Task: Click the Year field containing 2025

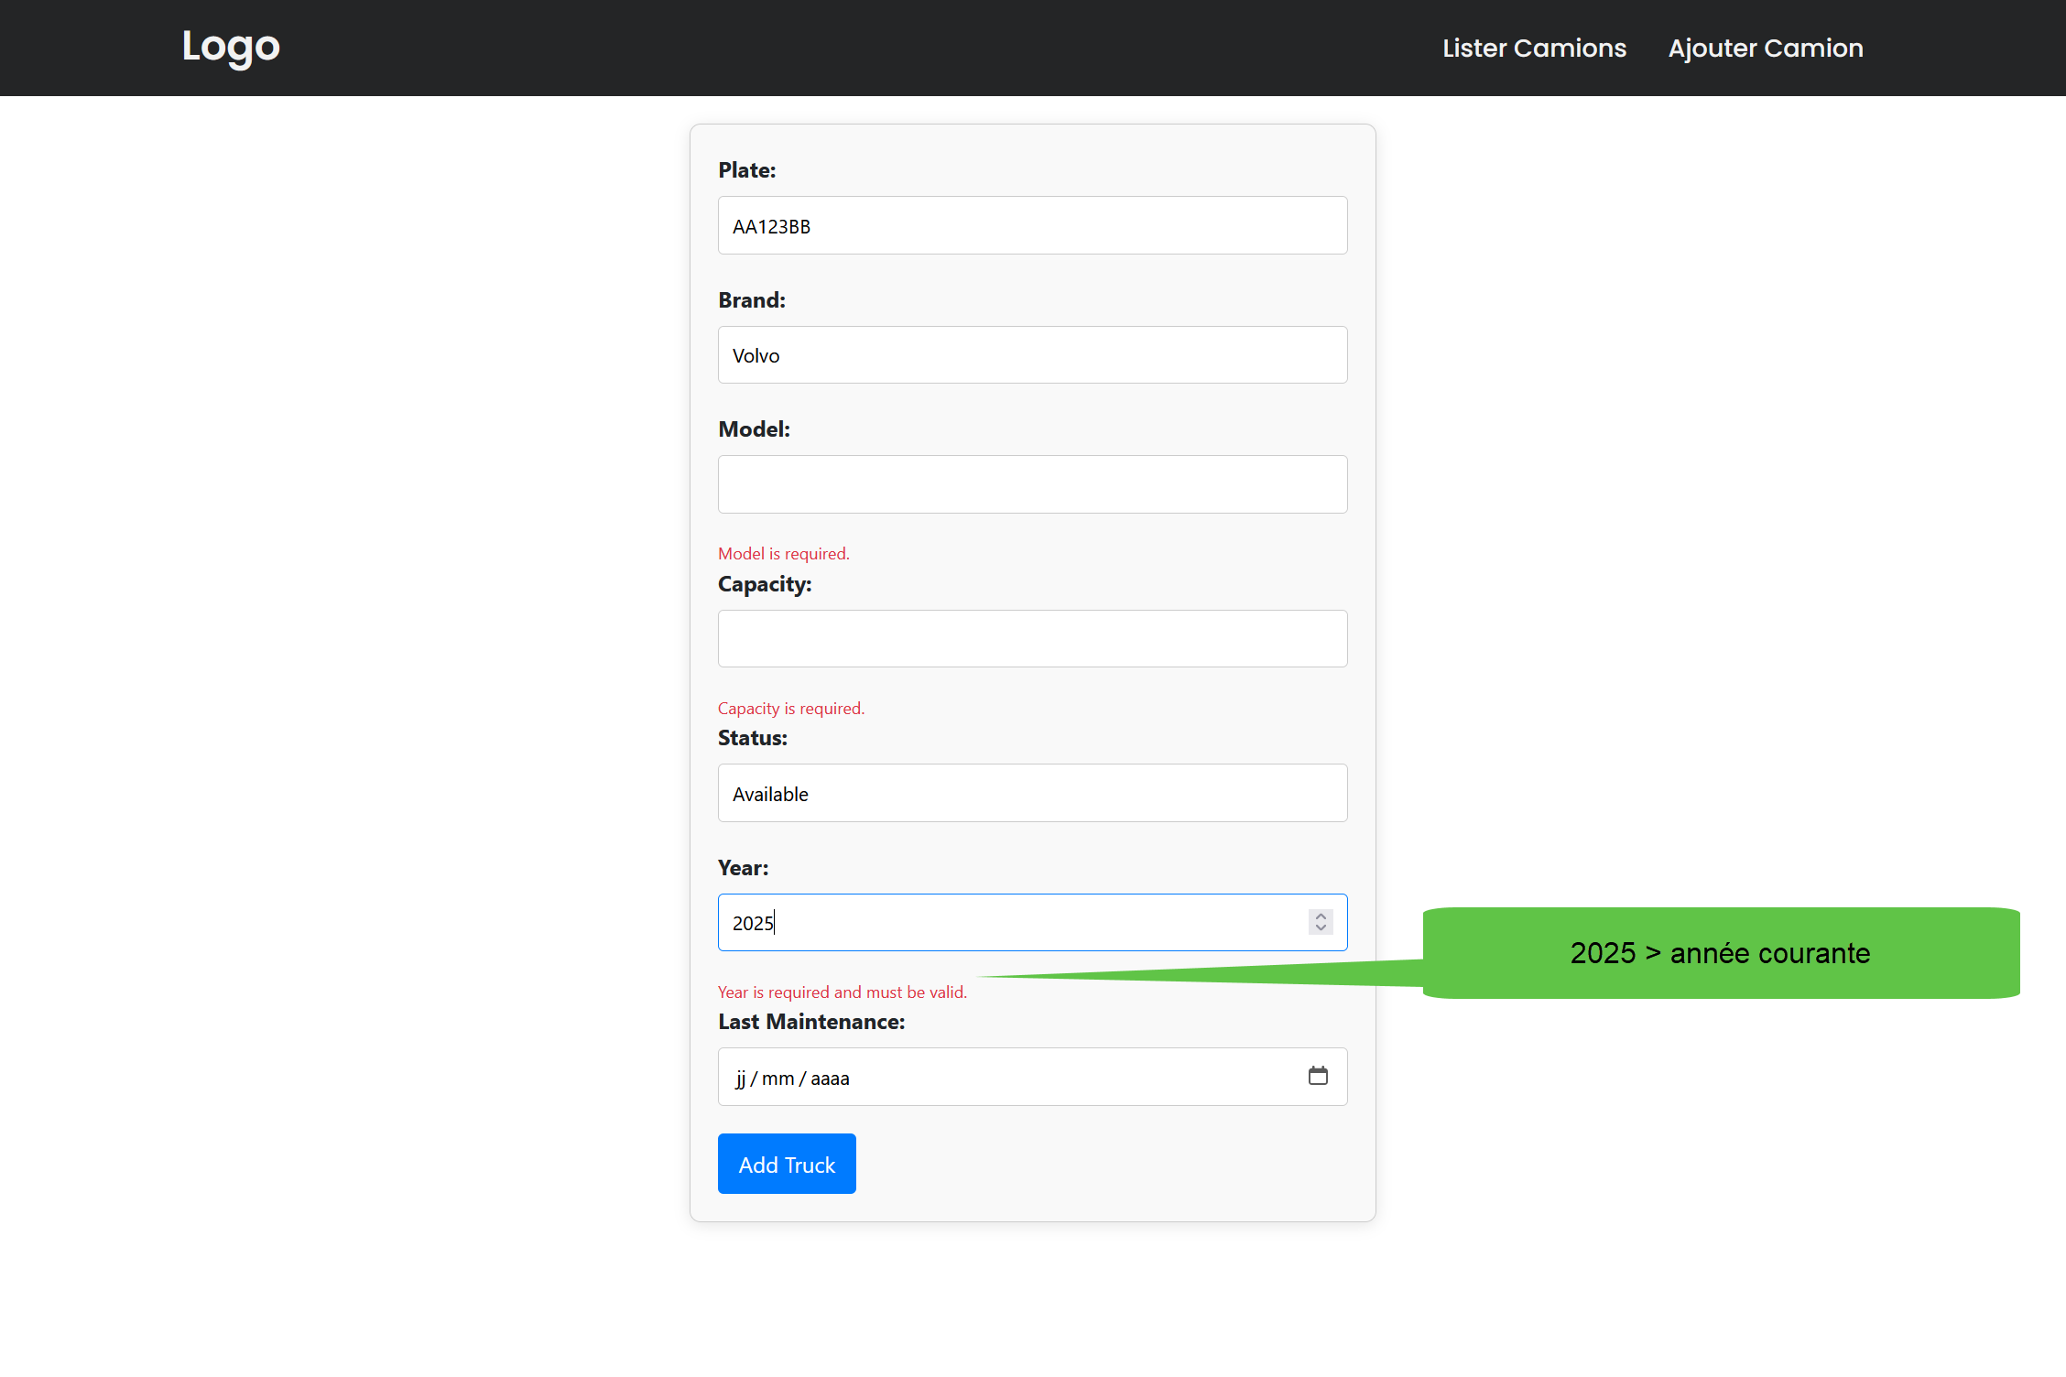Action: coord(1007,923)
